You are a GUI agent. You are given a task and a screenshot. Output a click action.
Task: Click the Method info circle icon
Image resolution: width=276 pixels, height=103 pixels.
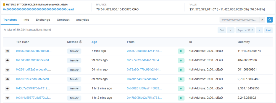click(81, 42)
